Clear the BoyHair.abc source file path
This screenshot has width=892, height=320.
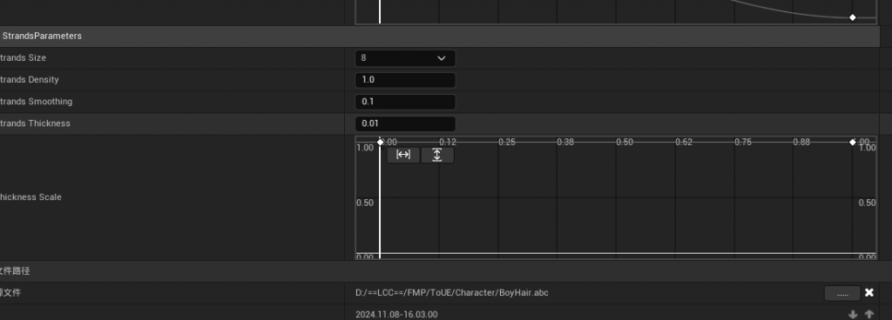pos(869,293)
